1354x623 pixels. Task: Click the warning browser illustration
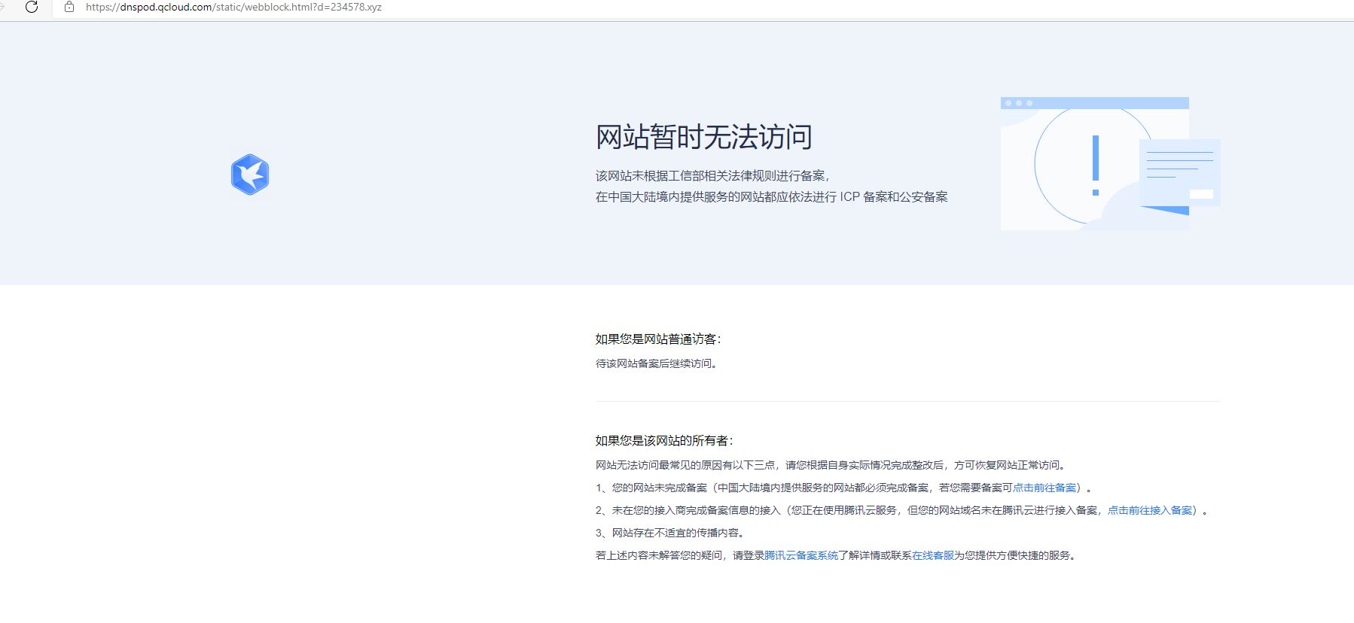tap(1110, 163)
